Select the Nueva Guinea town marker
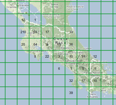 pos(54,9)
